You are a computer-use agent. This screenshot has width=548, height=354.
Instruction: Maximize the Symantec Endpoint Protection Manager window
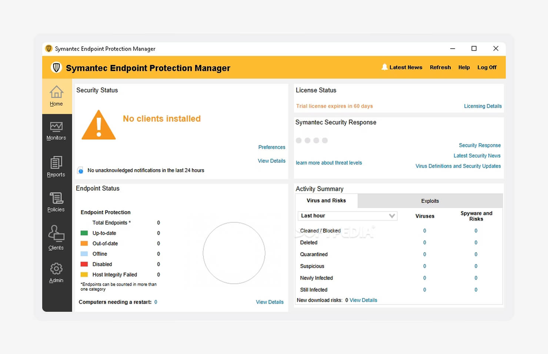click(474, 49)
